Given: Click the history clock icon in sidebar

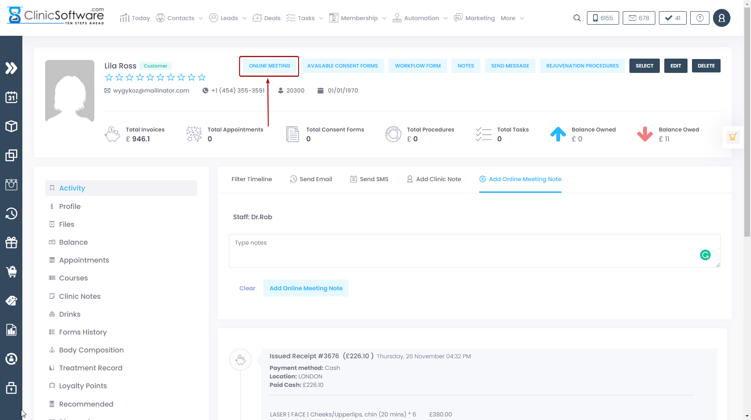Looking at the screenshot, I should click(11, 213).
